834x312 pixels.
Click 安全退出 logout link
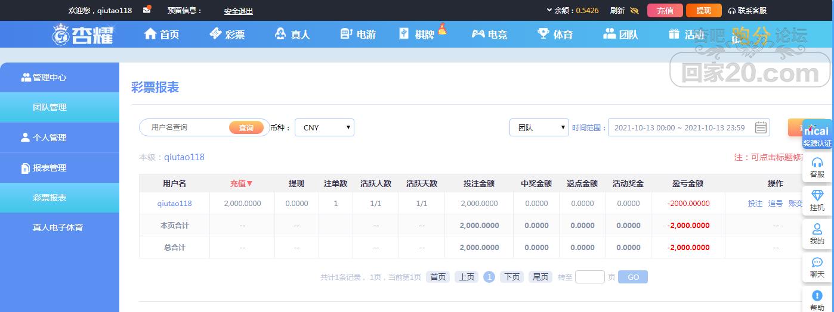[x=239, y=11]
